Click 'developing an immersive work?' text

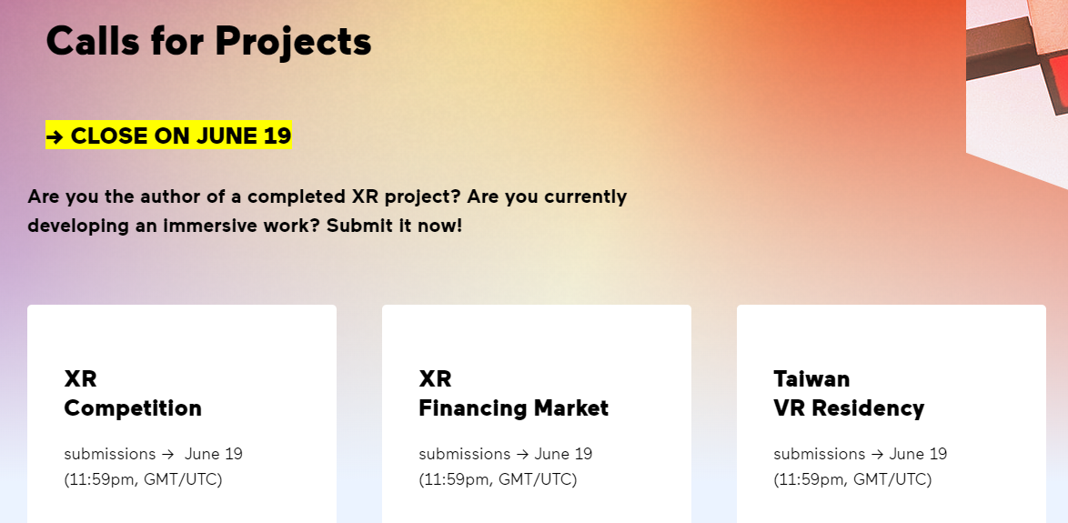point(174,226)
